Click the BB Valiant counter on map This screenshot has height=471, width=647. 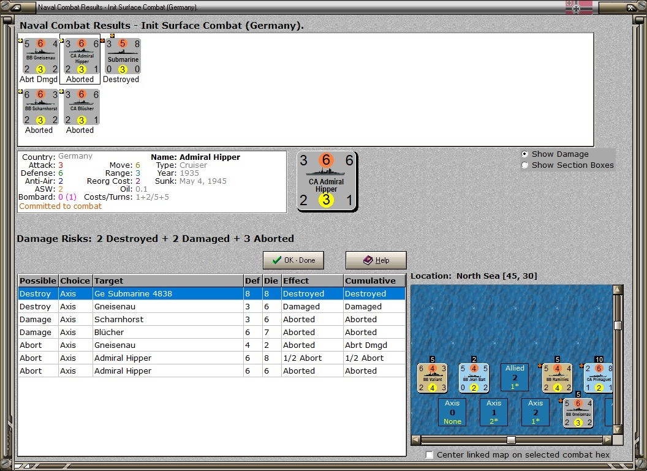coord(433,378)
